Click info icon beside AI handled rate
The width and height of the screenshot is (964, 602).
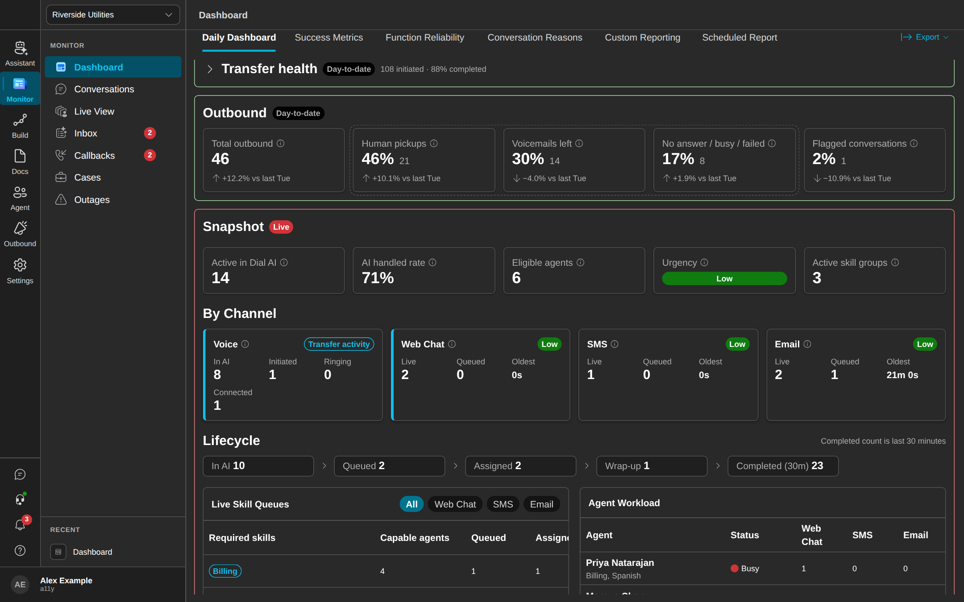click(432, 263)
